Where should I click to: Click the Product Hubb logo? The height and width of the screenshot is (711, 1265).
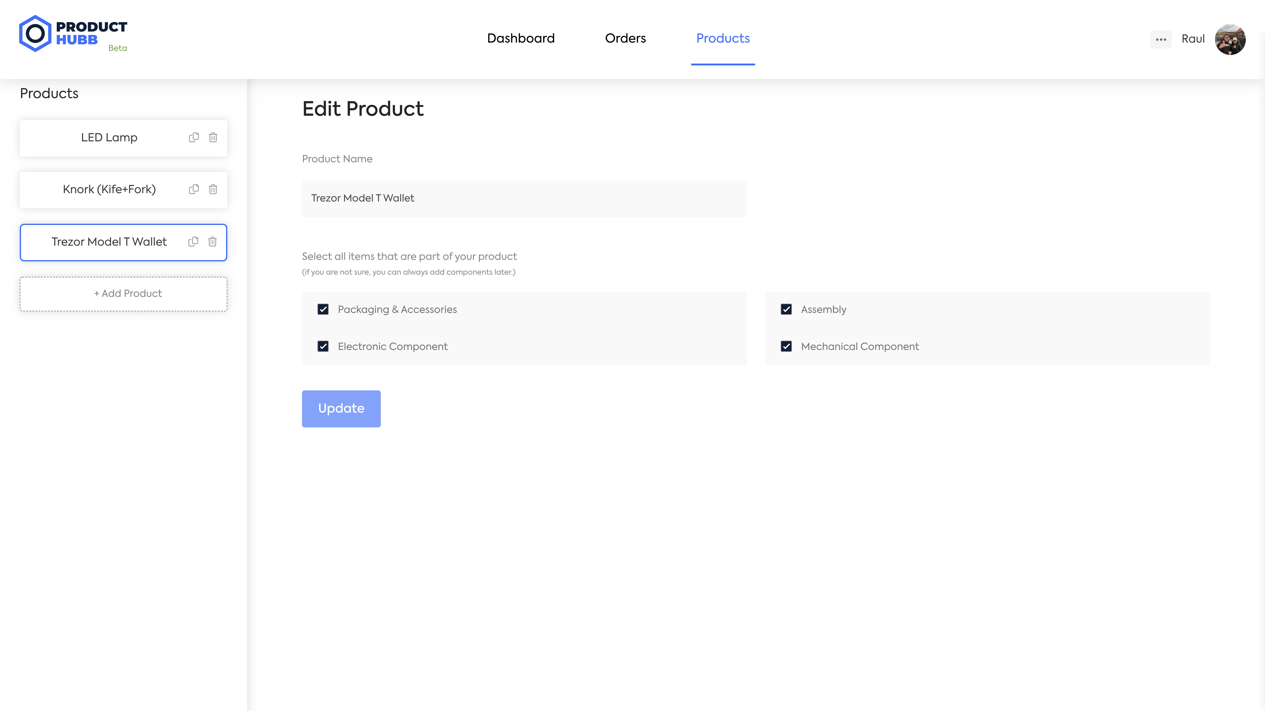73,33
